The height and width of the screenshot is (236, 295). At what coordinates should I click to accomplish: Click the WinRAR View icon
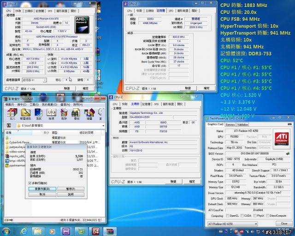point(51,113)
